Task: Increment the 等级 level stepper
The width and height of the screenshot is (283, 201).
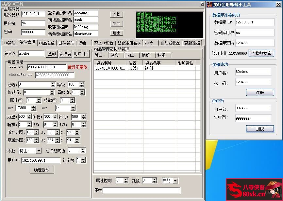Action: click(x=81, y=83)
